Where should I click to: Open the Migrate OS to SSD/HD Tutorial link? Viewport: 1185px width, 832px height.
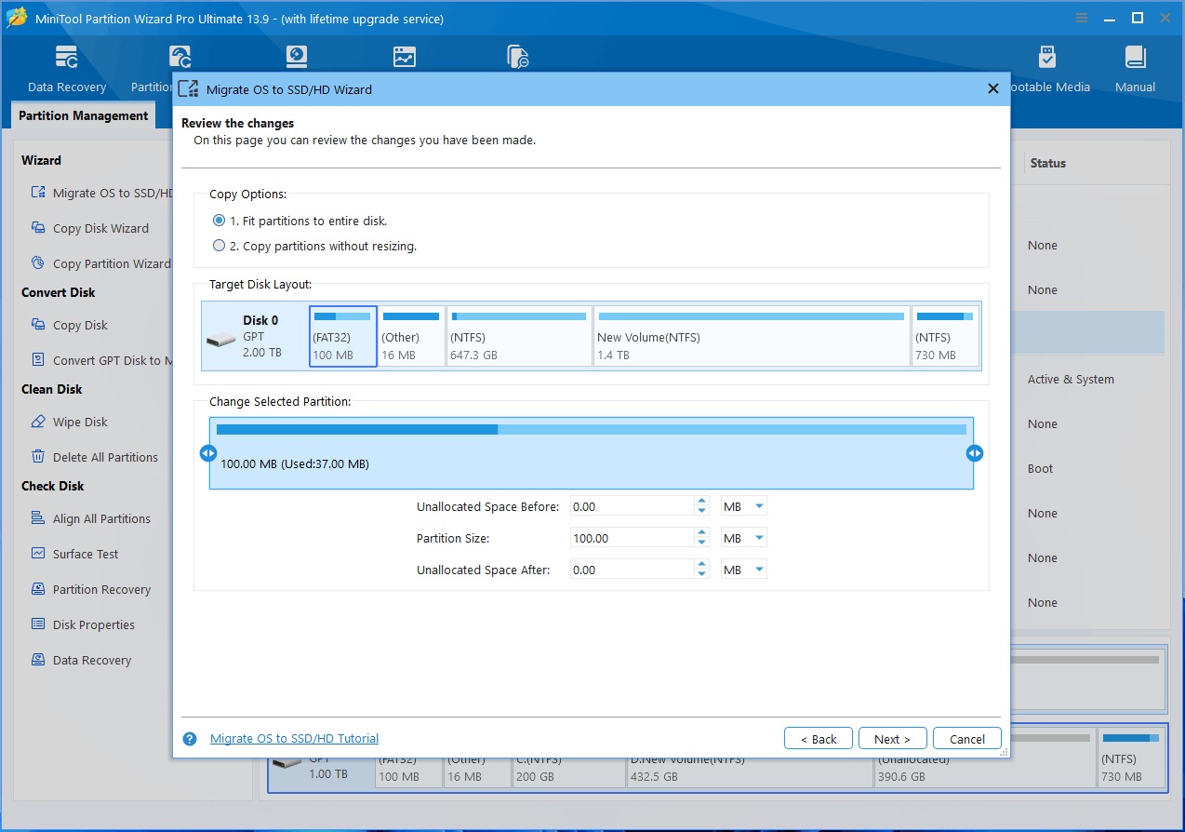tap(294, 739)
